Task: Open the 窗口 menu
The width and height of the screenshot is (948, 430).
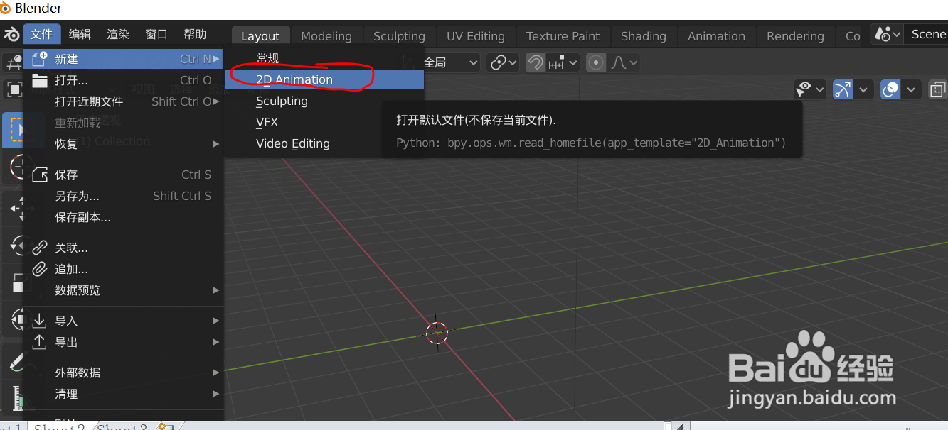Action: click(156, 34)
